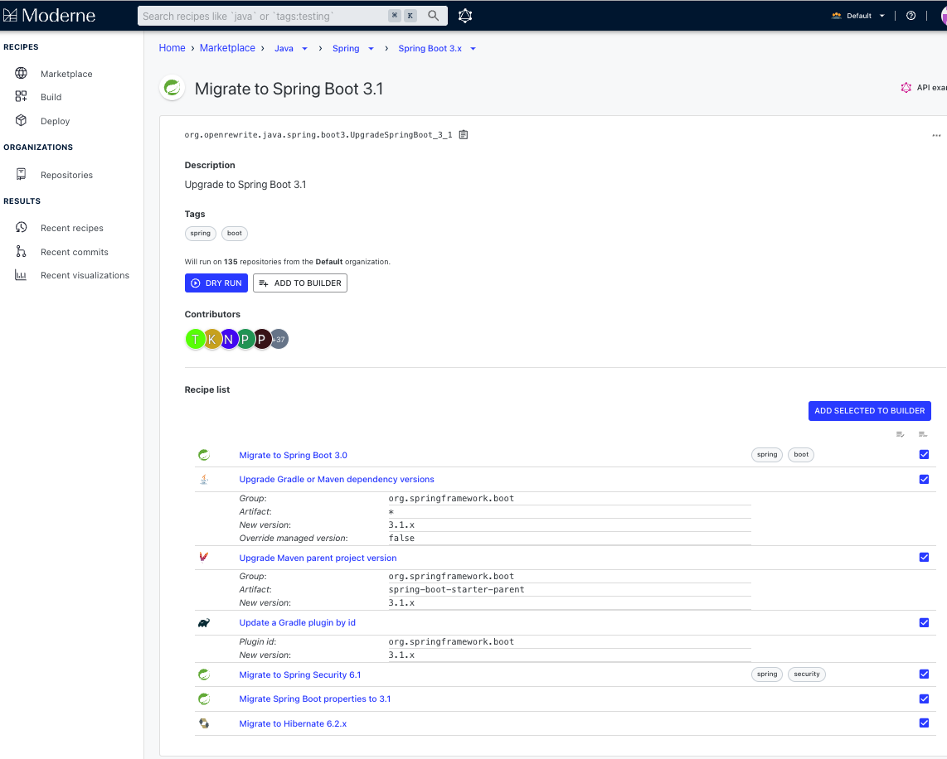Click contributor avatar K
Image resolution: width=947 pixels, height=759 pixels.
click(211, 339)
